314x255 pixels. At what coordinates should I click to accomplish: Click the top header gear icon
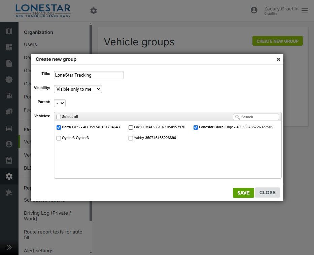tap(94, 11)
